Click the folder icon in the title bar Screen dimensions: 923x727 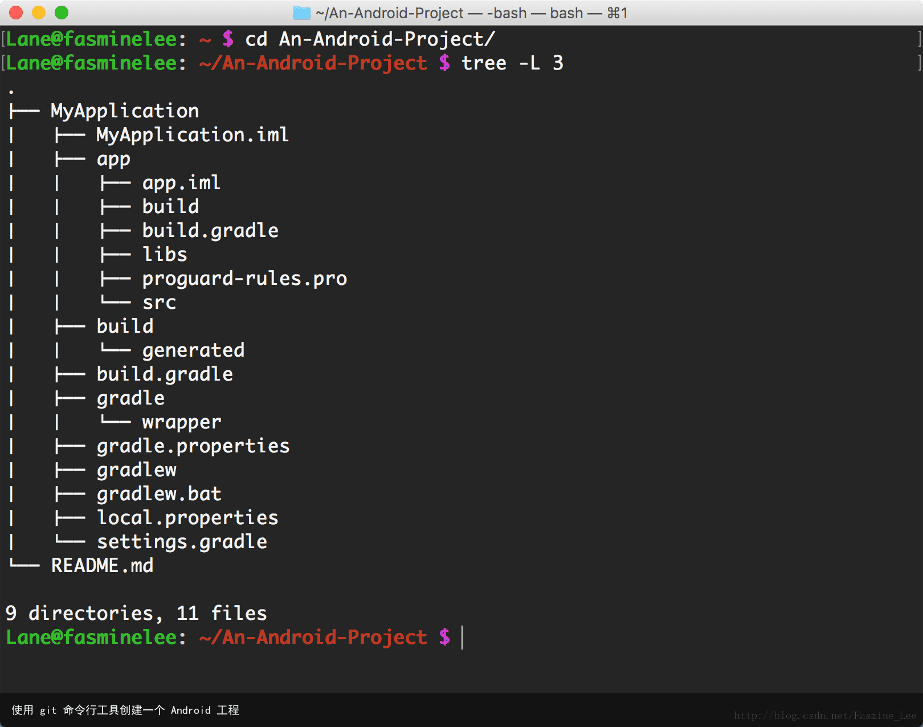click(x=301, y=13)
